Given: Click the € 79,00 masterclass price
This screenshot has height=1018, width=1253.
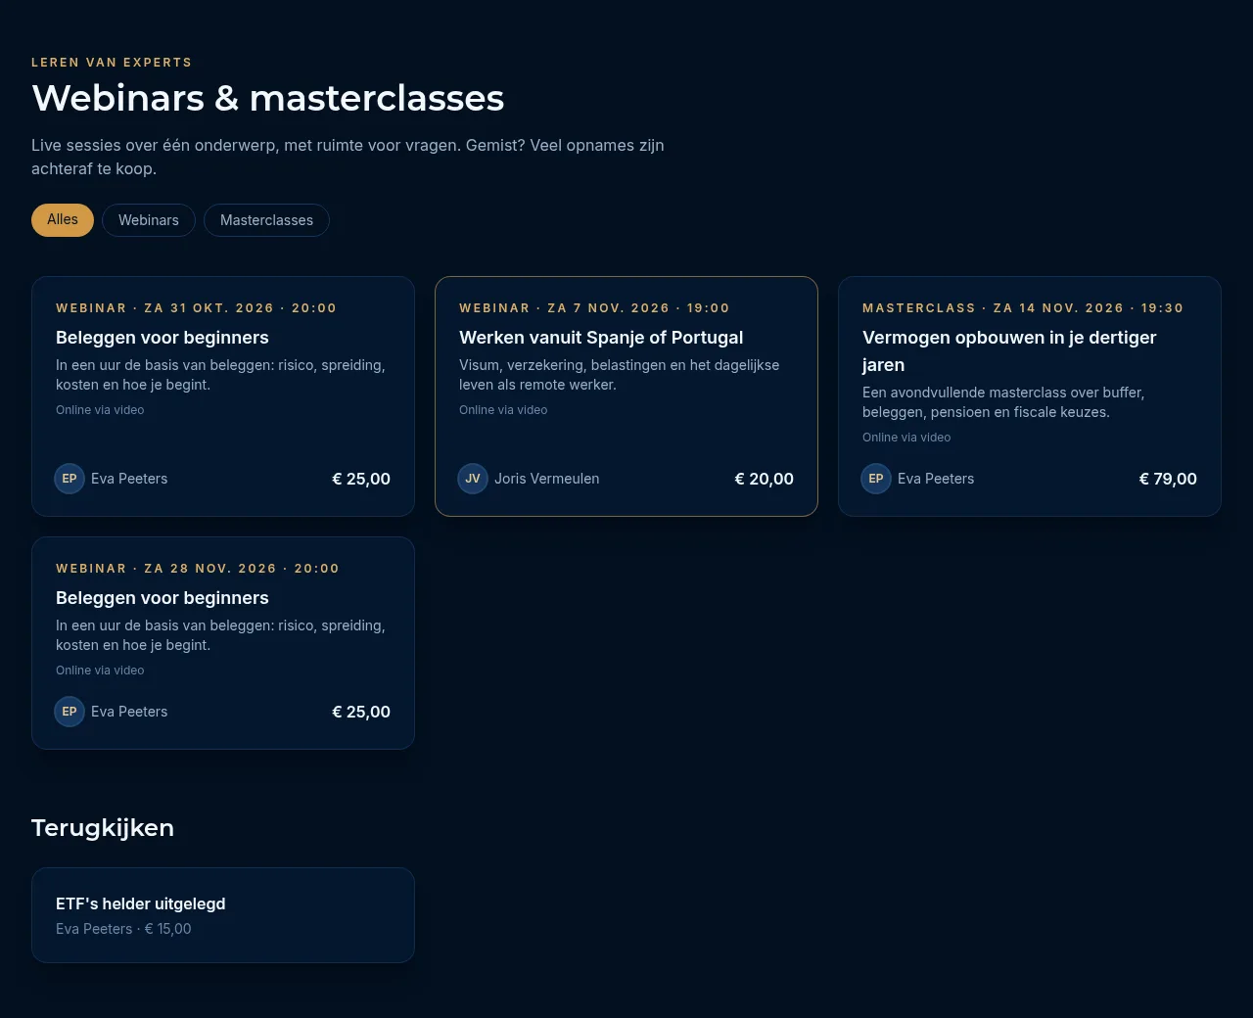Looking at the screenshot, I should [1168, 479].
